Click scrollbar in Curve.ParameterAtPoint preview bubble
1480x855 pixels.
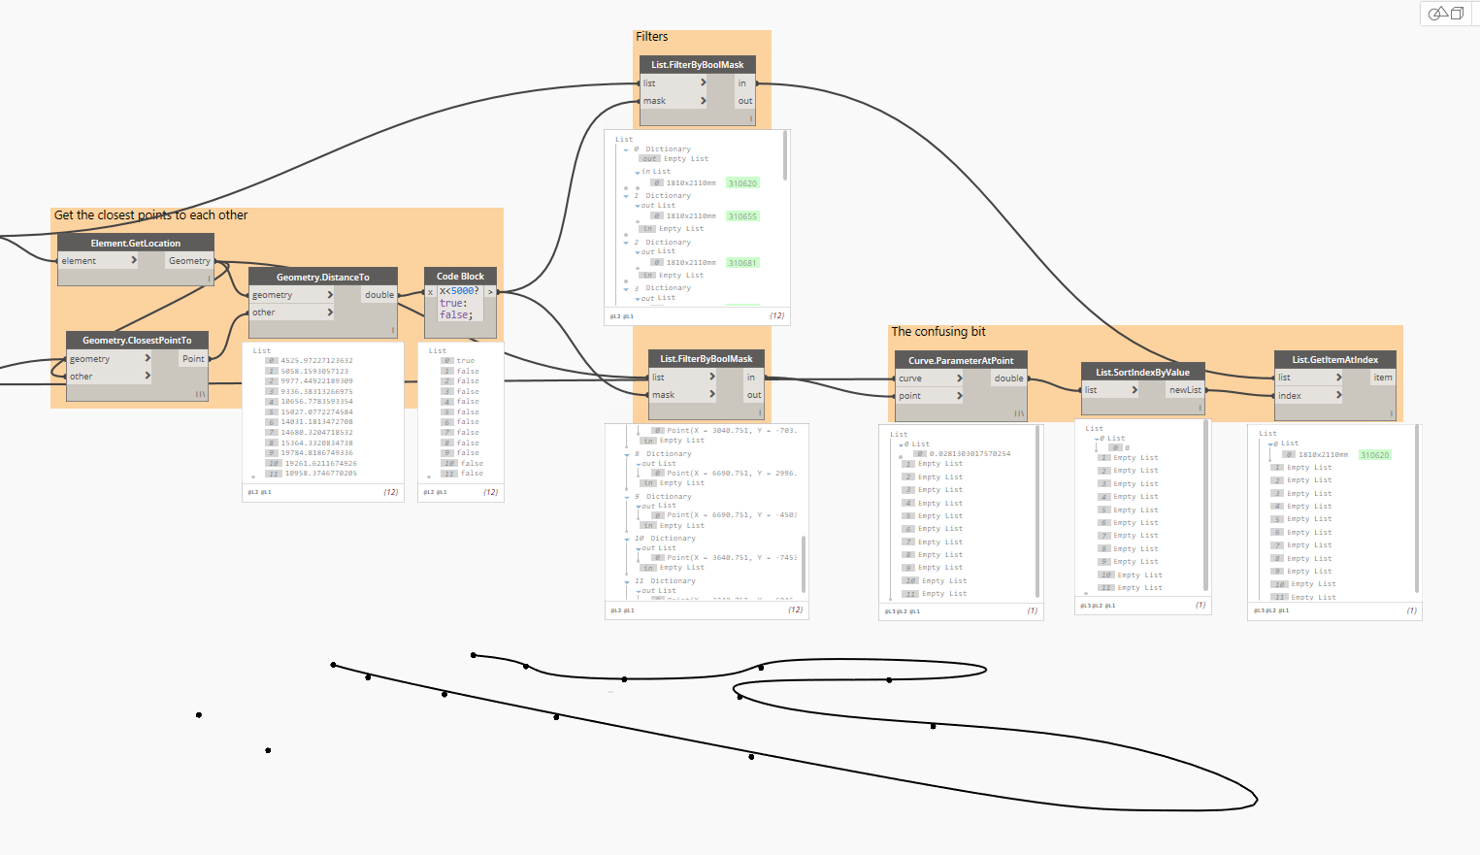tap(1037, 511)
